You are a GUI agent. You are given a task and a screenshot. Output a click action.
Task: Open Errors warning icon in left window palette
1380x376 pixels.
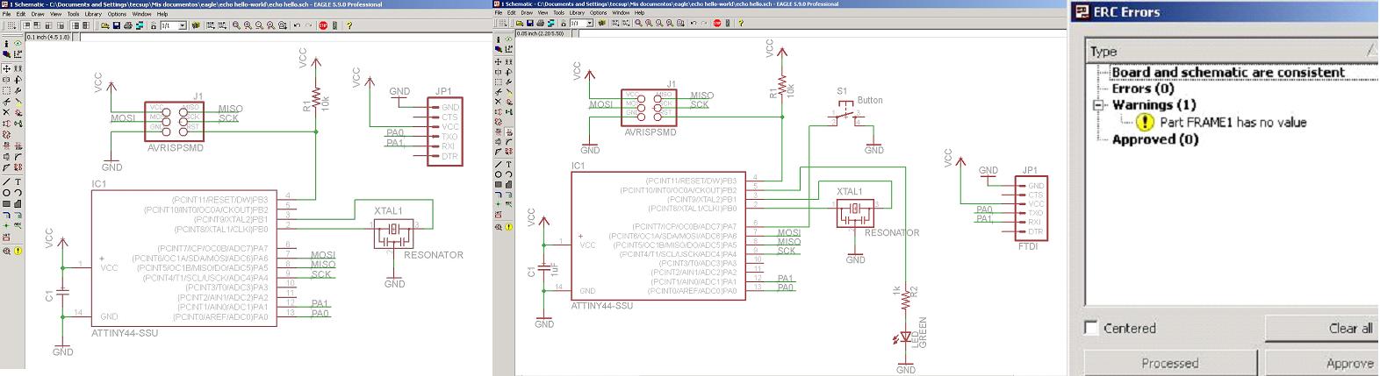coord(18,251)
